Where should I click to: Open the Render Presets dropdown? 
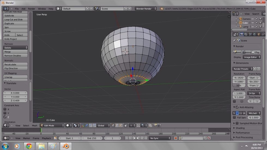[242, 69]
